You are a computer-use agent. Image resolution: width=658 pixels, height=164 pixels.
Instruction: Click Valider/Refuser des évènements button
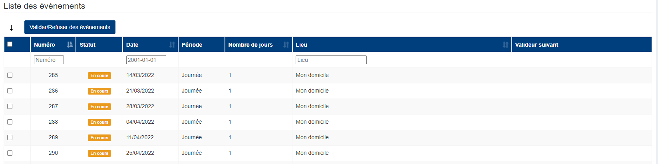pyautogui.click(x=70, y=27)
